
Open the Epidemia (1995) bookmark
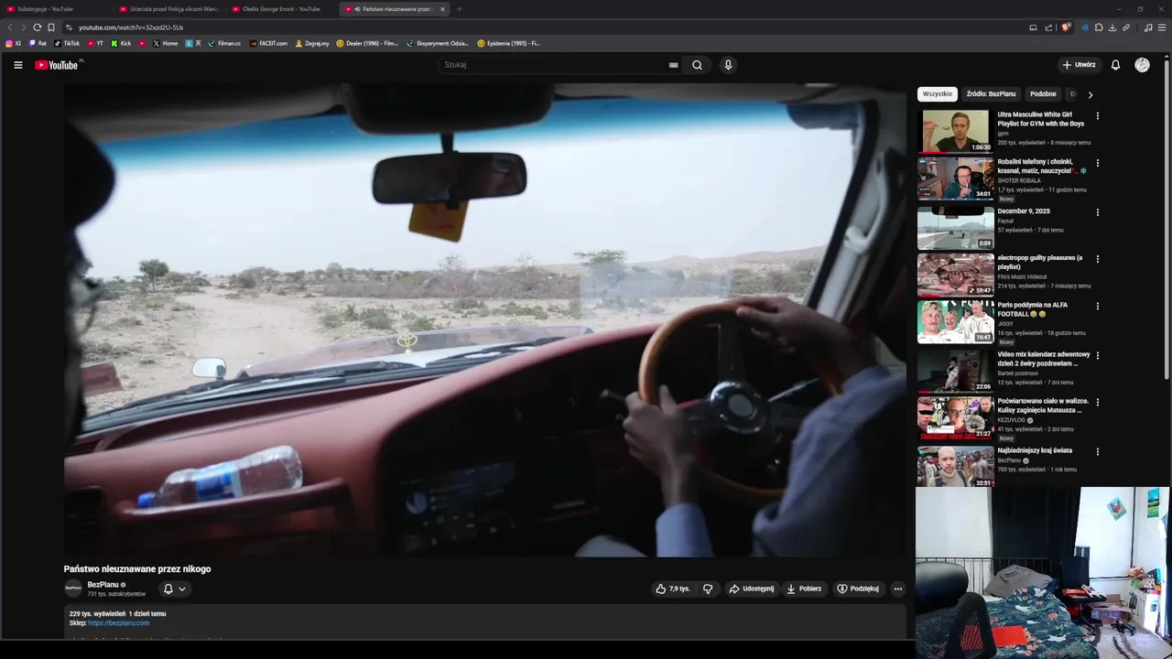click(x=508, y=43)
